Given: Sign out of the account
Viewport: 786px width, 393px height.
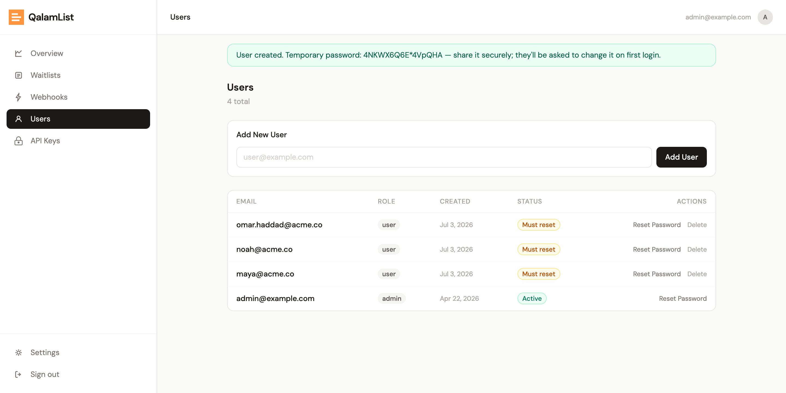Looking at the screenshot, I should coord(78,374).
